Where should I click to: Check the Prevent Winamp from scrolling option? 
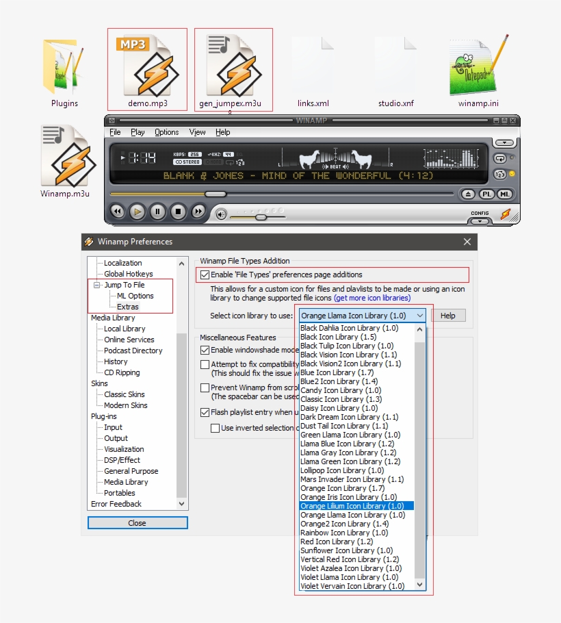(x=205, y=387)
